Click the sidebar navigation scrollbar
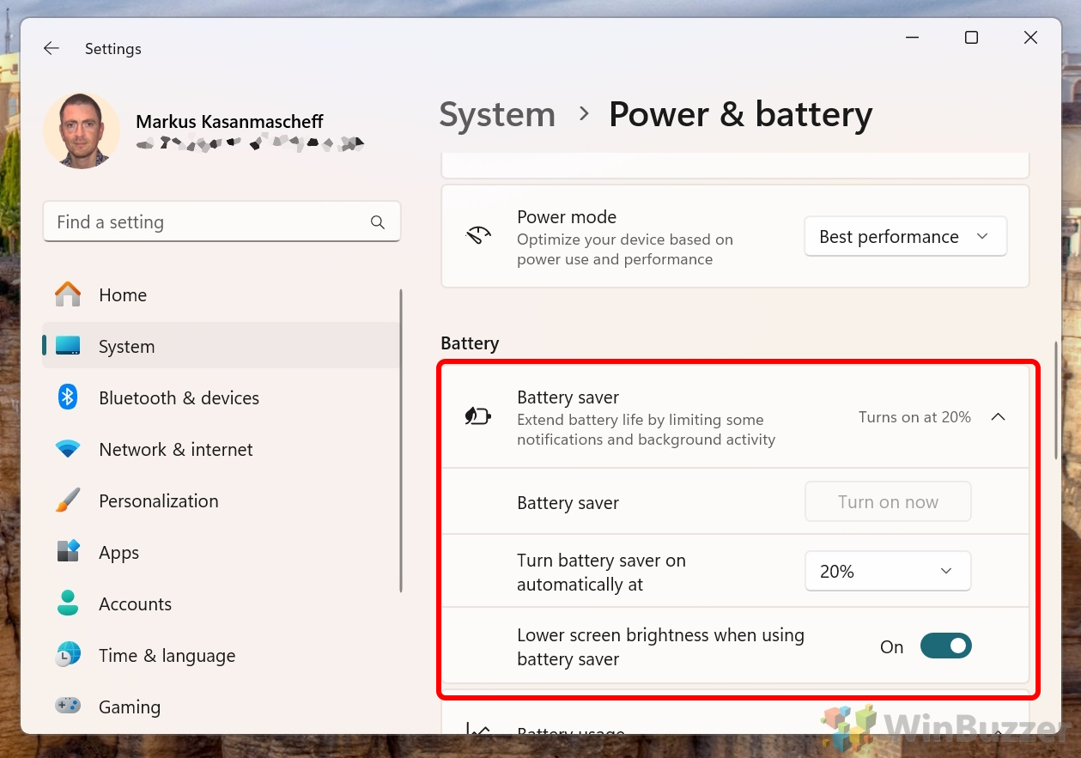Screen dimensions: 1081x758 tap(401, 440)
